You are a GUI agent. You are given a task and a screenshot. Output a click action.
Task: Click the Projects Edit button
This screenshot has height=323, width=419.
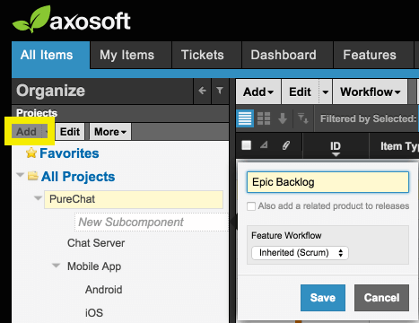tap(70, 132)
